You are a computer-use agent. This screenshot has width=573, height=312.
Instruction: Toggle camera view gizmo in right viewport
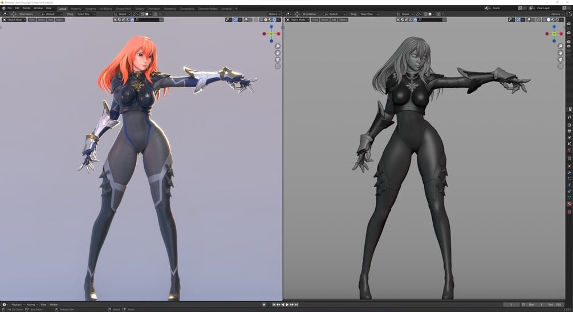pyautogui.click(x=560, y=60)
